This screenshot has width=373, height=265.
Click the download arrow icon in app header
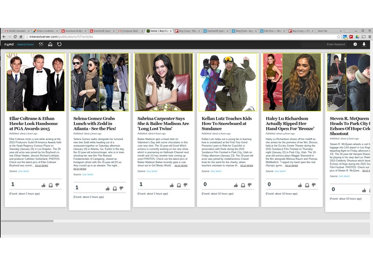[364, 44]
